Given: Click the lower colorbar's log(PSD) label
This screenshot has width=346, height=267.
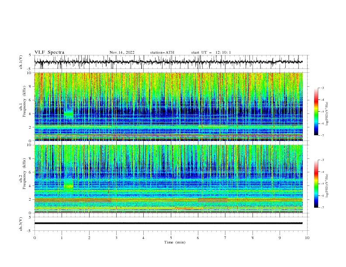Looking at the screenshot, I should pos(327,186).
